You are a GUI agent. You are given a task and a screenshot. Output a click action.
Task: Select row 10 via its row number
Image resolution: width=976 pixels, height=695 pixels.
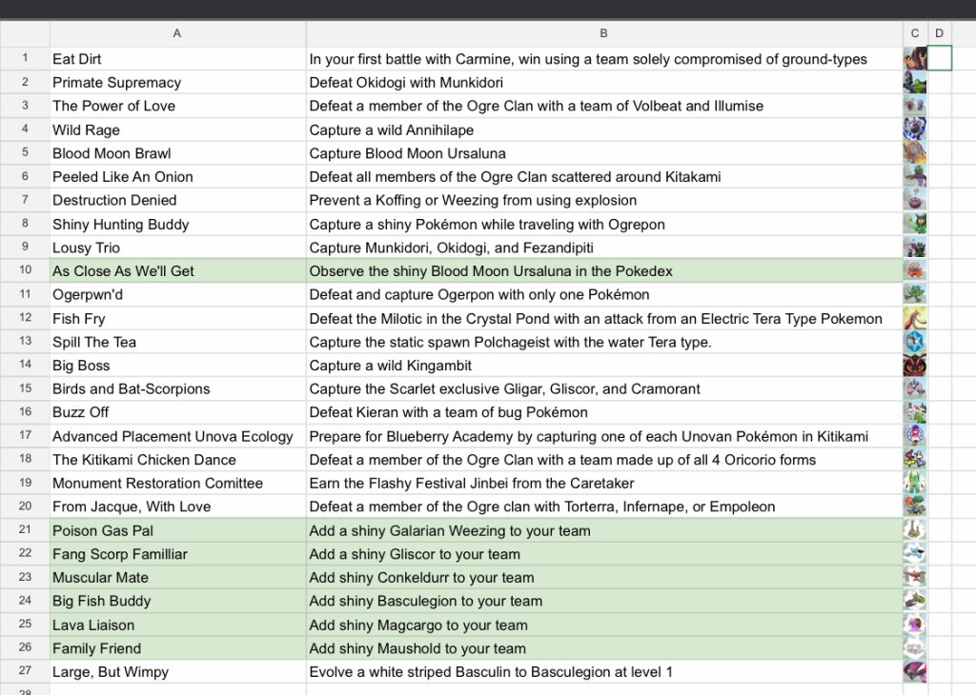click(25, 270)
